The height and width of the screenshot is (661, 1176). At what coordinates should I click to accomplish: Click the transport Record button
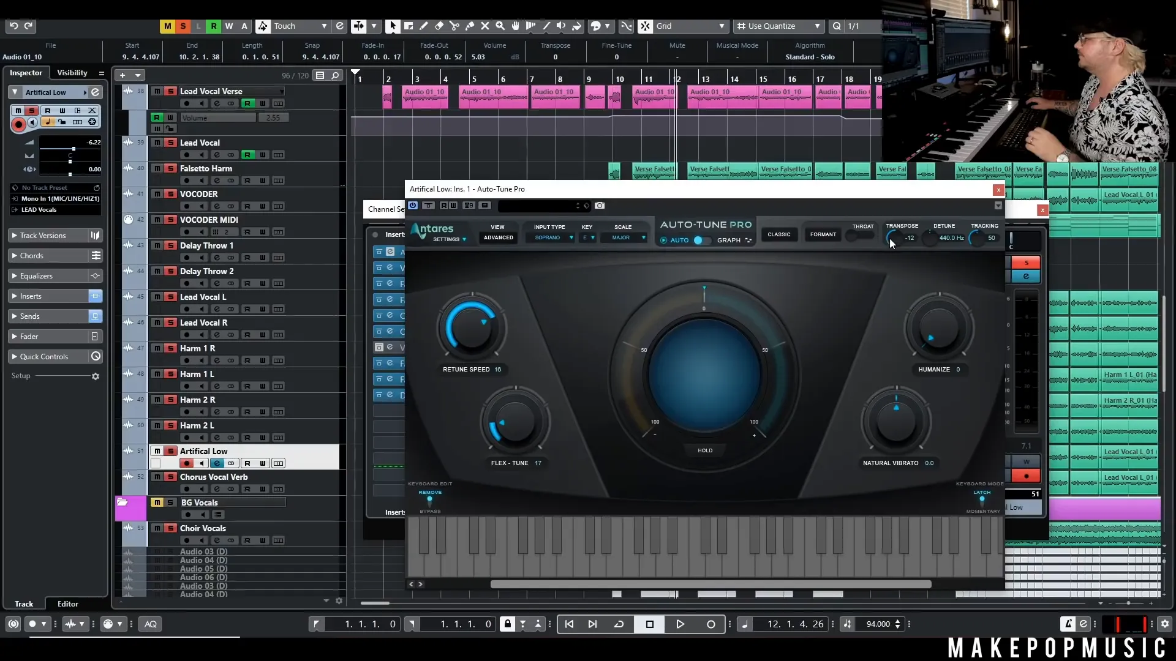710,624
